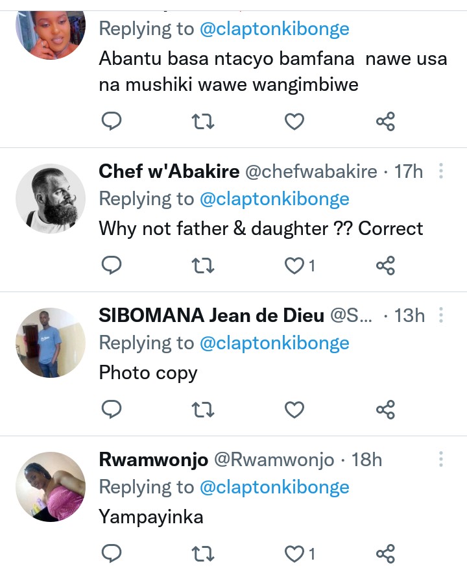Reply to Rwamwonjo's 'Yampayinka' tweet
Screen dimensions: 467x570
[112, 554]
